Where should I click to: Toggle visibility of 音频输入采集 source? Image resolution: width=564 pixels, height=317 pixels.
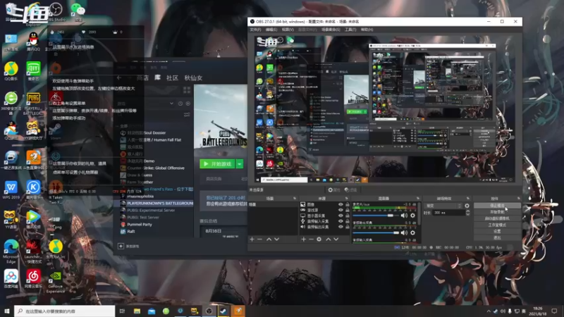click(x=341, y=221)
